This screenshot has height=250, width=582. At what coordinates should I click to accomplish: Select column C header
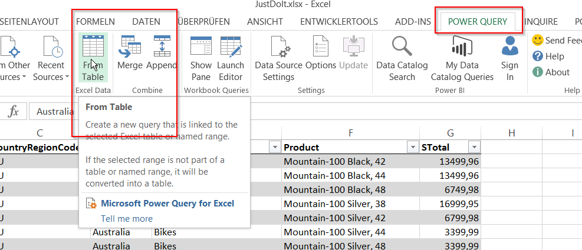pos(40,133)
